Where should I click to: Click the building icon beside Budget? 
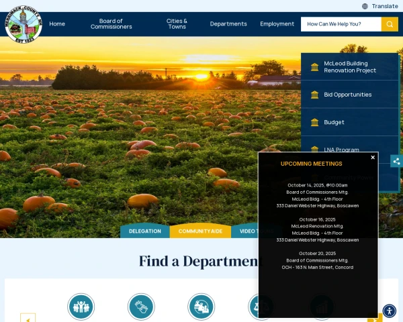314,122
